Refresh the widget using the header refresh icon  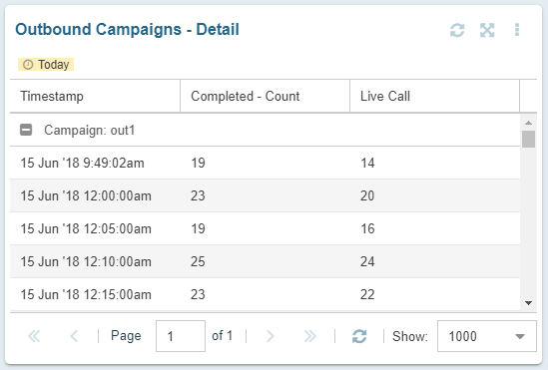point(457,30)
